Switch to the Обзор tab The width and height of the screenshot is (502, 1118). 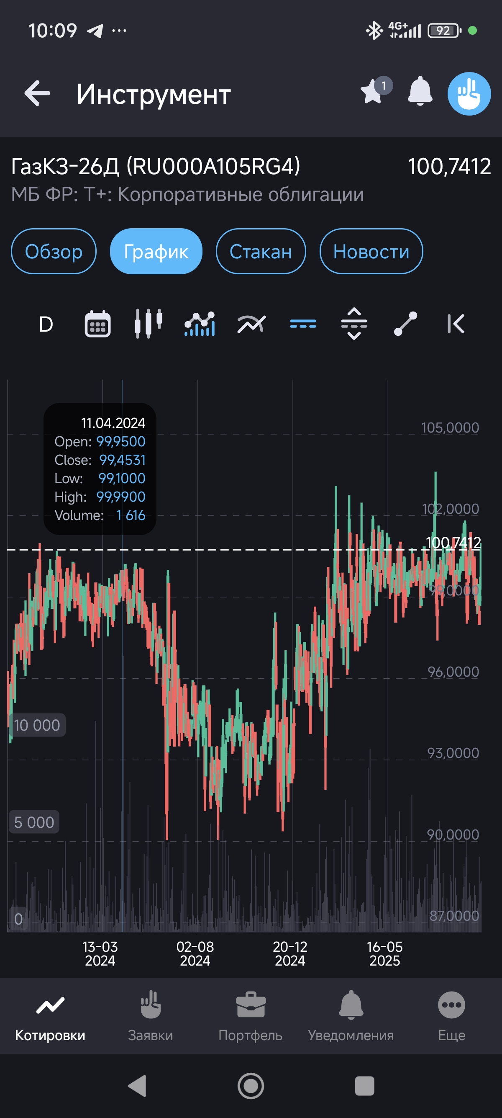click(54, 251)
